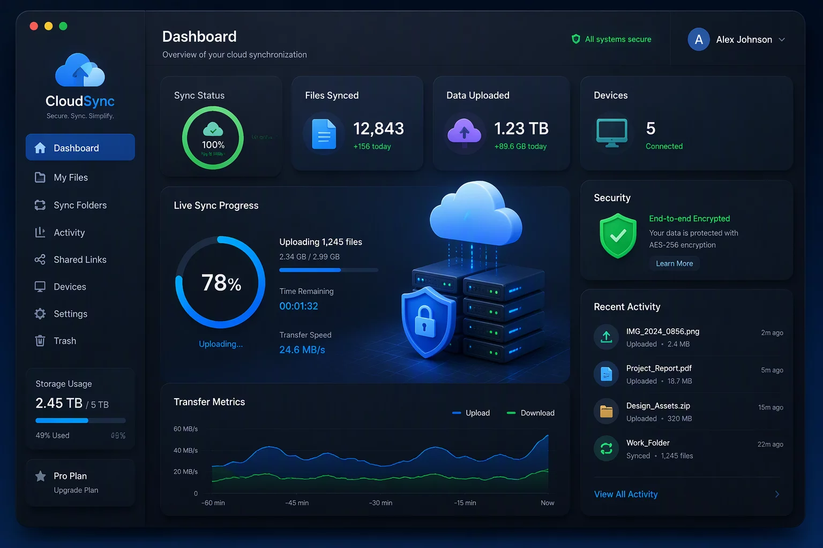Click the Storage Usage progress bar
The image size is (823, 548).
(81, 421)
